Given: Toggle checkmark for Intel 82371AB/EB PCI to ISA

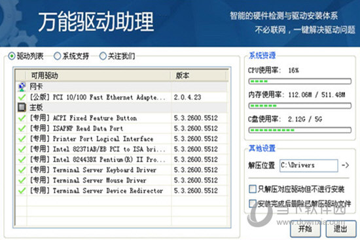Looking at the screenshot, I should (x=22, y=149).
